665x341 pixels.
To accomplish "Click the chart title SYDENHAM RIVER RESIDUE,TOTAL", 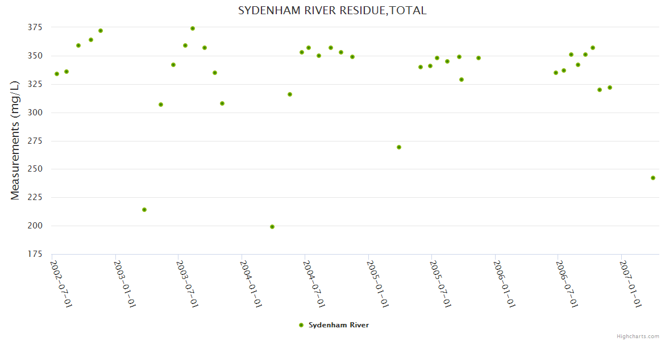I will (x=332, y=10).
